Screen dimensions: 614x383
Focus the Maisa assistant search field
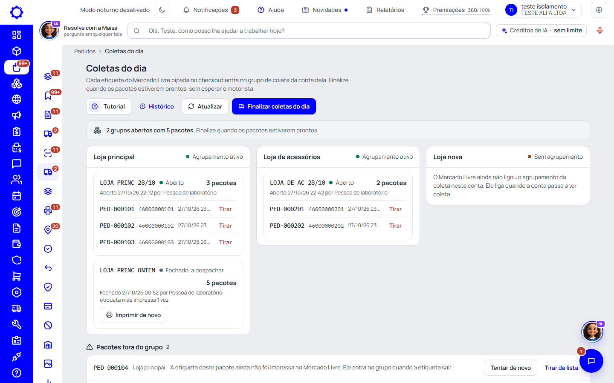pyautogui.click(x=309, y=31)
